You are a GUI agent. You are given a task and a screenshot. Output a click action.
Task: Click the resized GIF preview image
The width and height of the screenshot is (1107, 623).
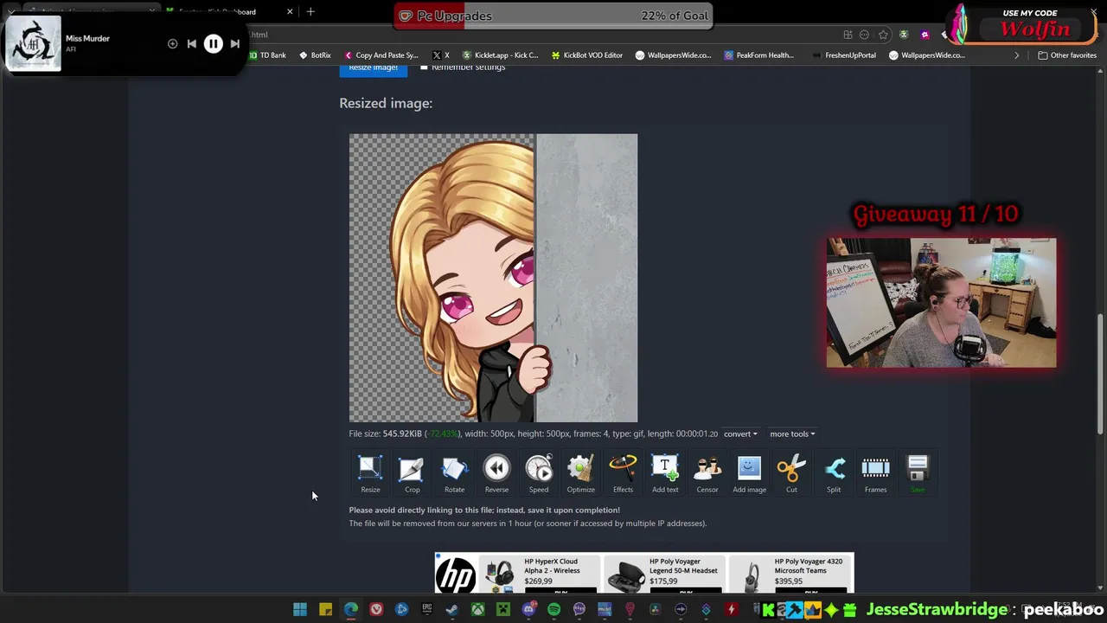pyautogui.click(x=493, y=278)
